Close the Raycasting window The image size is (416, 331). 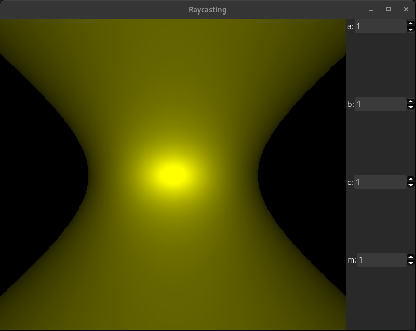[x=406, y=10]
